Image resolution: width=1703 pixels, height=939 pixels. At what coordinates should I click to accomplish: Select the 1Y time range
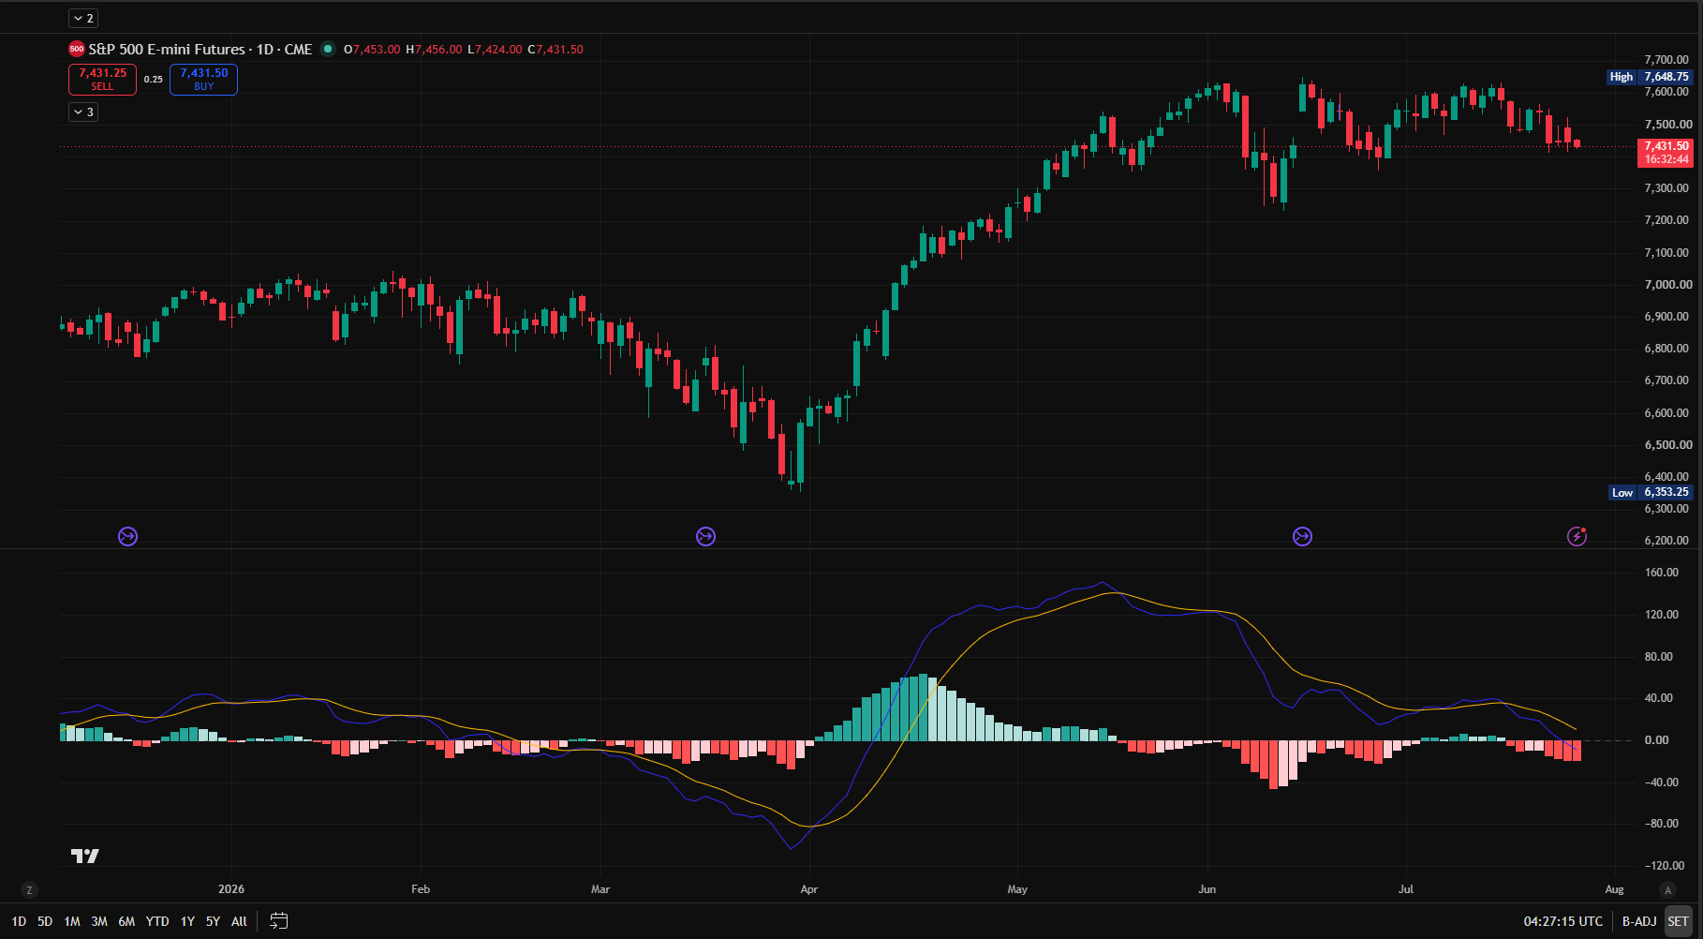[187, 921]
